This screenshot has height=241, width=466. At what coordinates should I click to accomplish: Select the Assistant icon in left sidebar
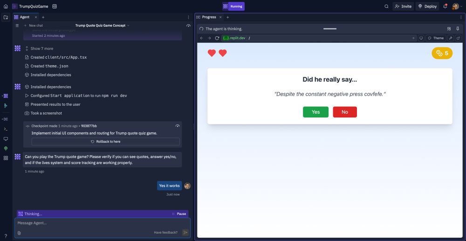pyautogui.click(x=6, y=105)
